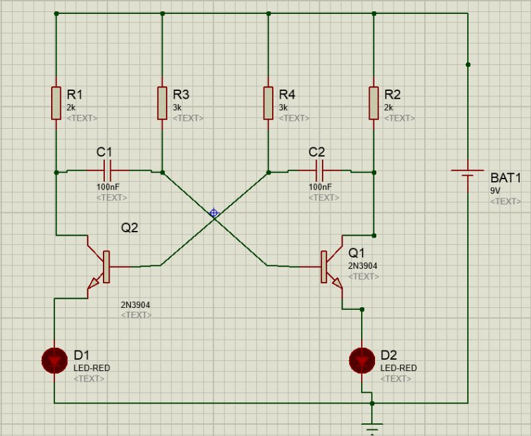Select the D1 LED-RED symbol

[x=53, y=360]
